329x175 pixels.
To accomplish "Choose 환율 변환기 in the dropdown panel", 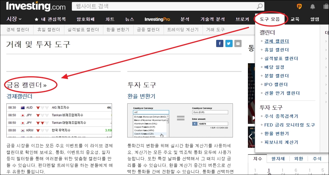I will point(276,133).
